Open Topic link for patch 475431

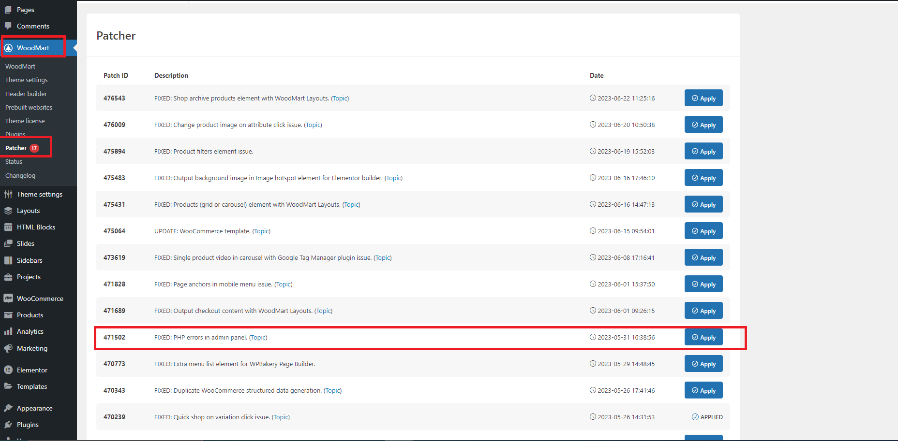(x=351, y=205)
